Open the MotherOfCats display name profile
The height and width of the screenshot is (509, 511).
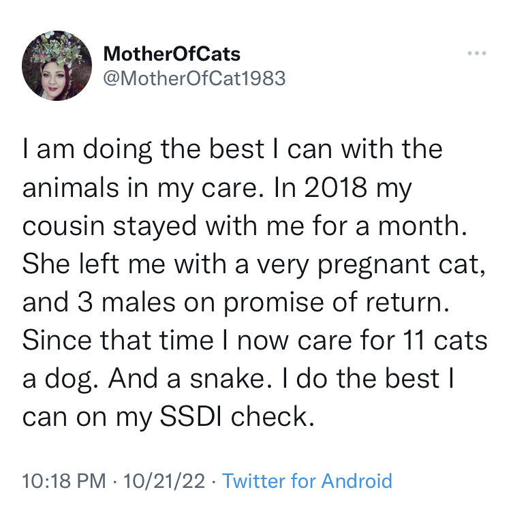(x=172, y=54)
